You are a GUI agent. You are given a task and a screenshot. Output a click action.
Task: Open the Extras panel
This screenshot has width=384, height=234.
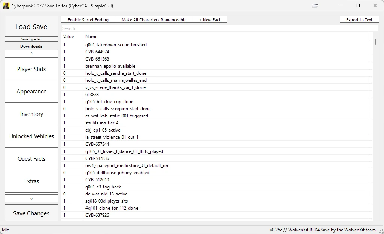(x=31, y=181)
